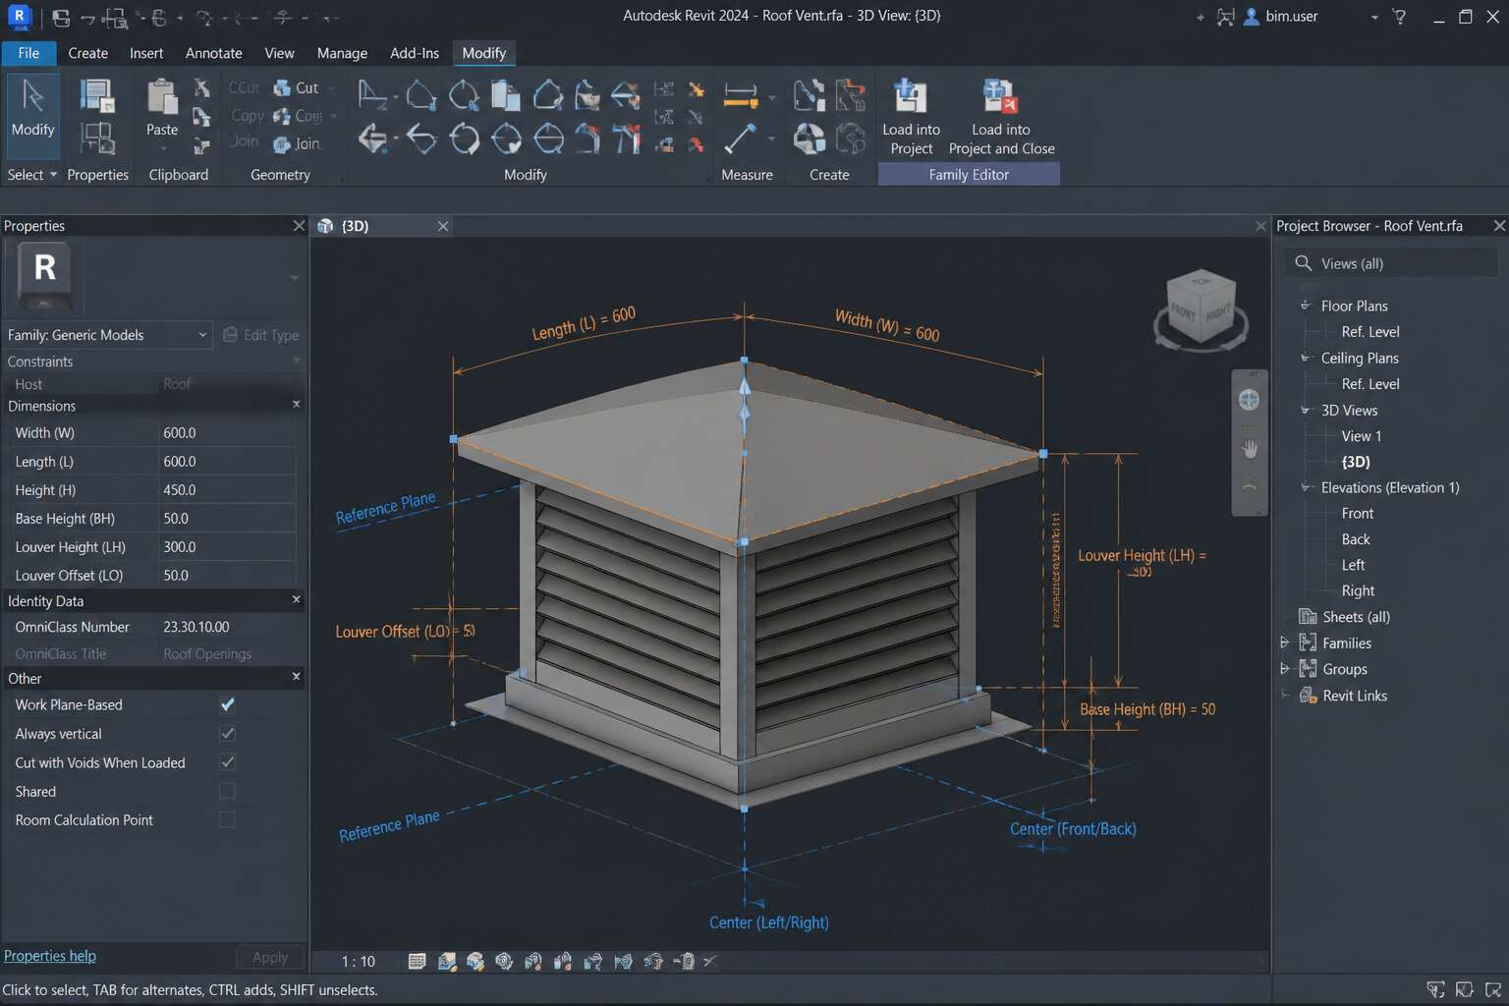Switch to the Add-Ins ribbon tab
1509x1006 pixels.
(415, 53)
